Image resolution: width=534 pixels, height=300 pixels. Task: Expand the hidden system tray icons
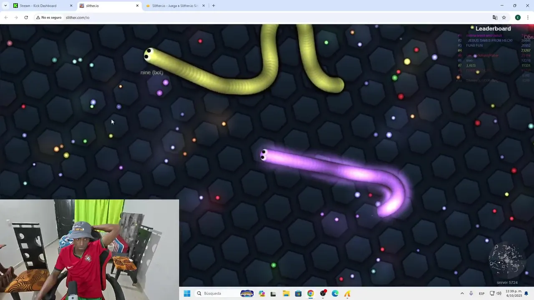tap(462, 293)
